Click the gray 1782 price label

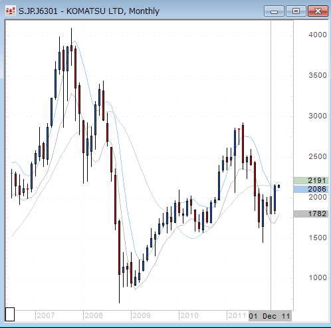[x=311, y=214]
